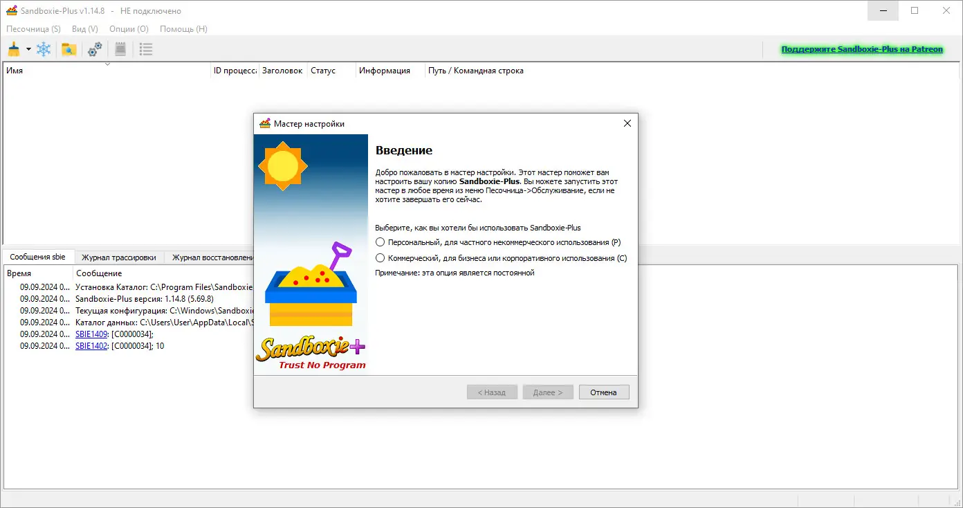Select the Текущая конфигурация log message

[164, 311]
